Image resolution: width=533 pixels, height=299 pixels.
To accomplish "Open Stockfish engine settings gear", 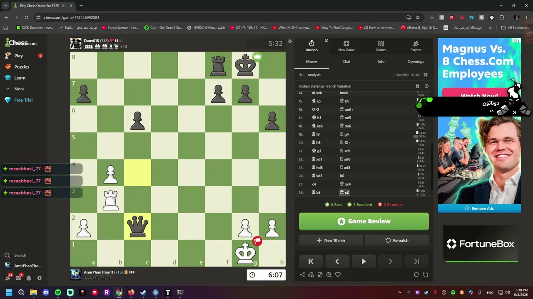I will pos(426,75).
